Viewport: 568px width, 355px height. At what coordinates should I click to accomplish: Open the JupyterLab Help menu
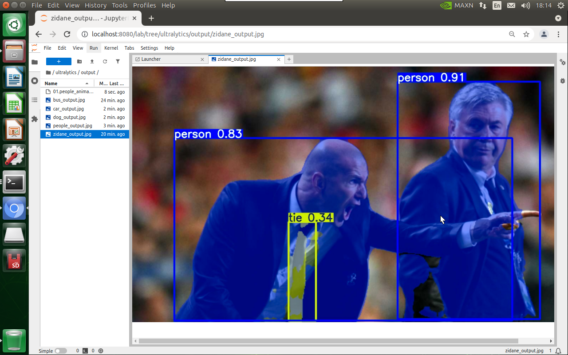pyautogui.click(x=170, y=48)
